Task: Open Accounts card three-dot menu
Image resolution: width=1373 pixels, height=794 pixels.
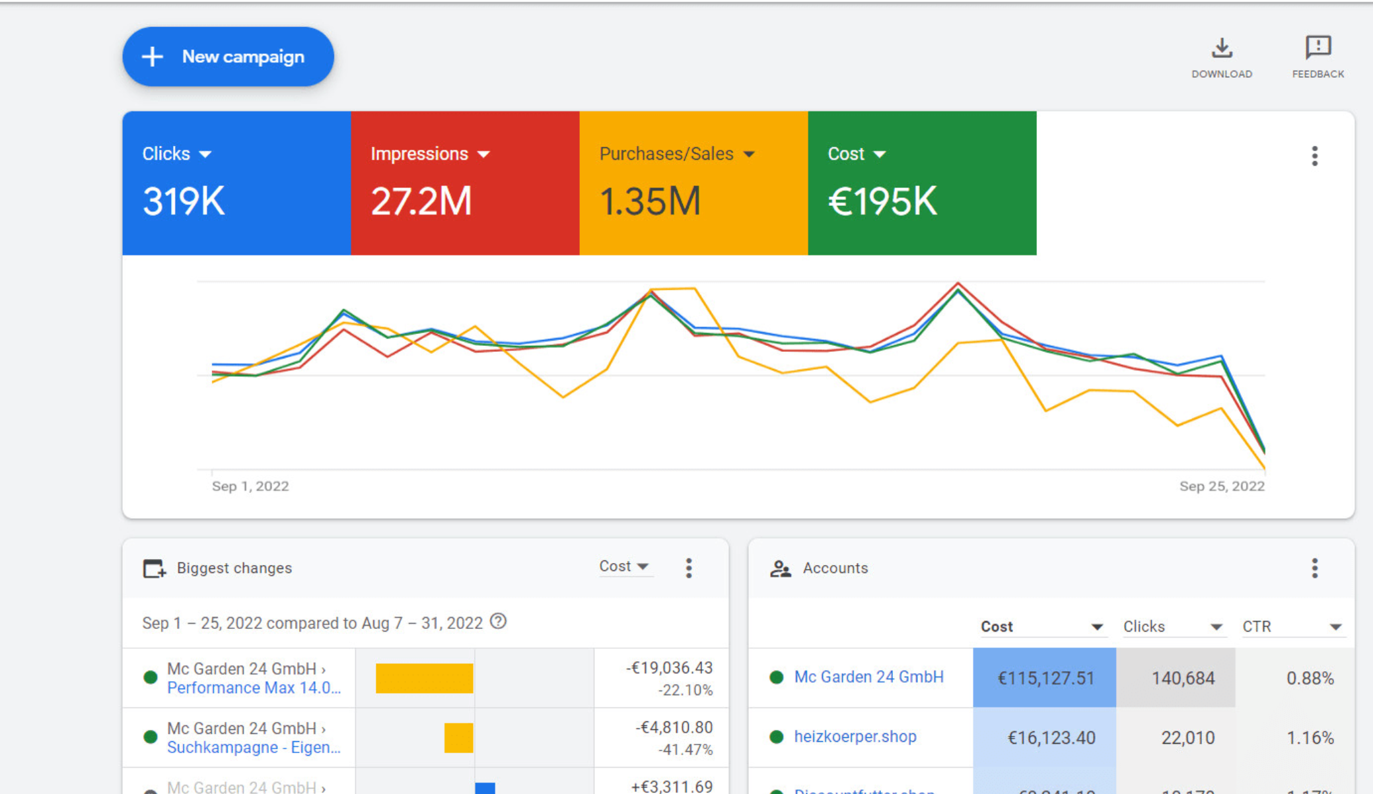Action: [1314, 568]
